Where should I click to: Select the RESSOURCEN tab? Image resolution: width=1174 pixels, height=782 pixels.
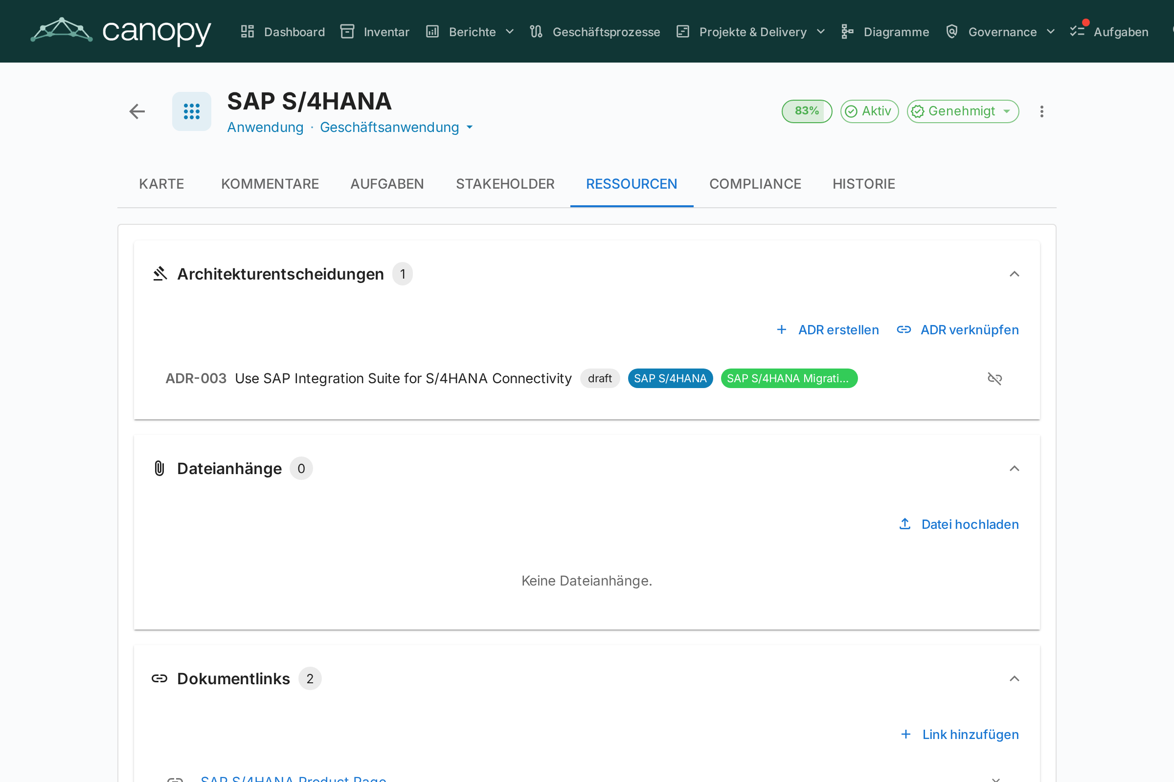[x=632, y=184]
